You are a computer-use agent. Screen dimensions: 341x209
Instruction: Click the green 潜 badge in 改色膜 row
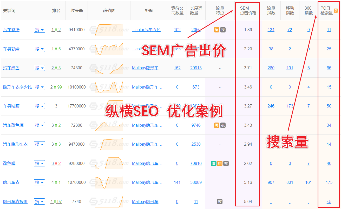tap(213, 164)
